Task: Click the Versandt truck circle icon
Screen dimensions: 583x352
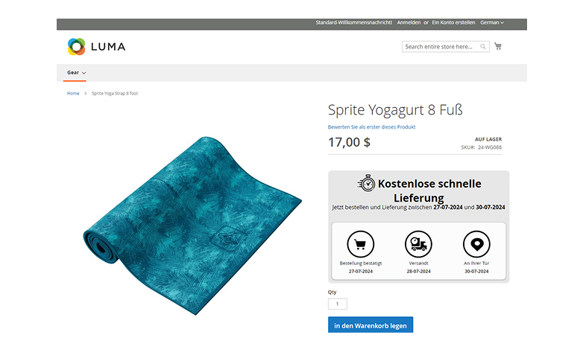Action: [x=418, y=244]
